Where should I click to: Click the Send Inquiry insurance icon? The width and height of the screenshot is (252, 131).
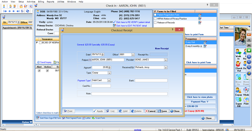[44, 62]
